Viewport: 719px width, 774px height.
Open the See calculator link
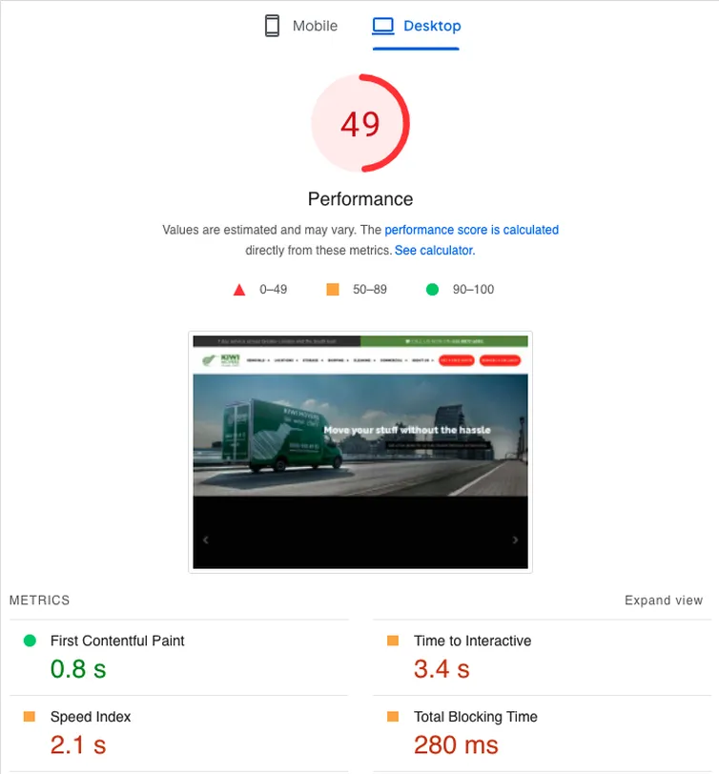pos(435,251)
